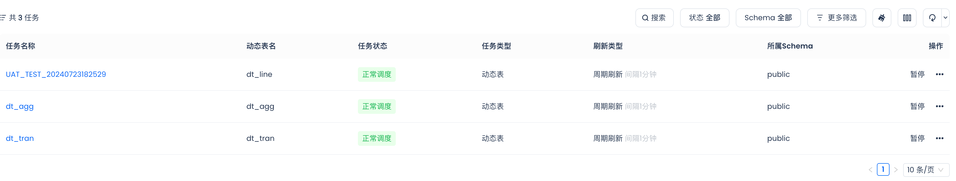Open more actions for dt_agg row

coord(939,106)
